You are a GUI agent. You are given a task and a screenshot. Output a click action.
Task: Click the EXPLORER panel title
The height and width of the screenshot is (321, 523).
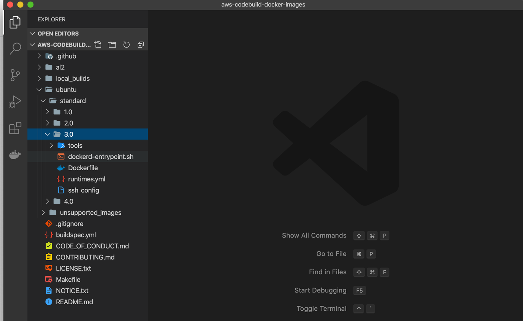tap(51, 19)
